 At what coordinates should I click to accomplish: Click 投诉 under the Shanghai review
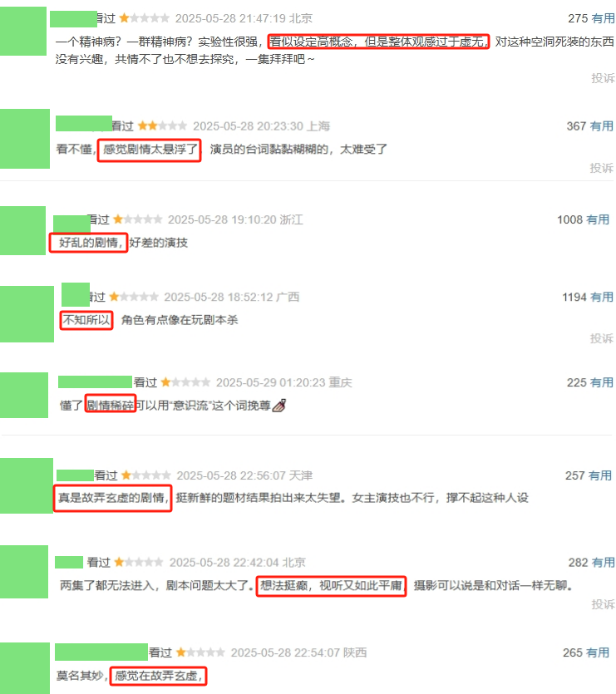point(601,168)
